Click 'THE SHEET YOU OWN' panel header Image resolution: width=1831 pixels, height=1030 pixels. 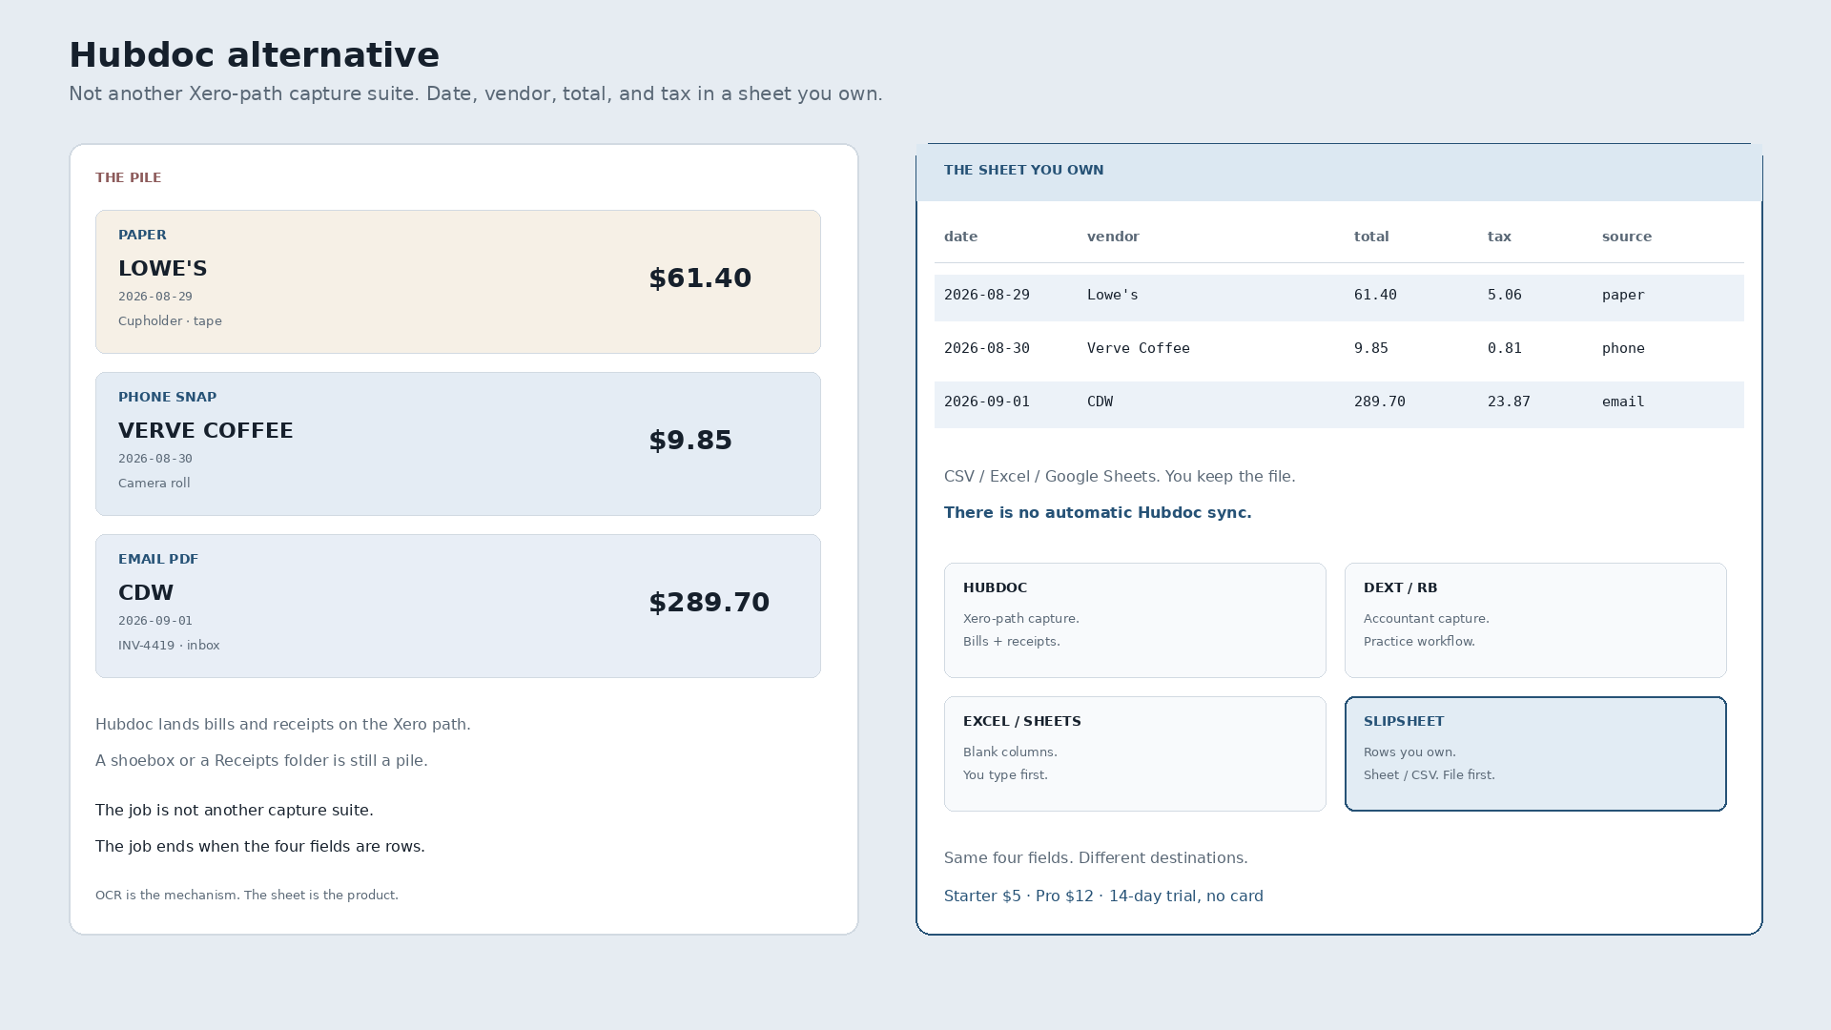[x=1023, y=170]
